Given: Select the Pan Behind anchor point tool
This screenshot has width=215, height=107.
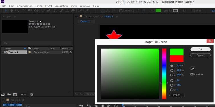Looking at the screenshot, I should pos(36,11).
